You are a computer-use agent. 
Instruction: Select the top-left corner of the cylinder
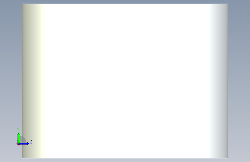(22, 4)
